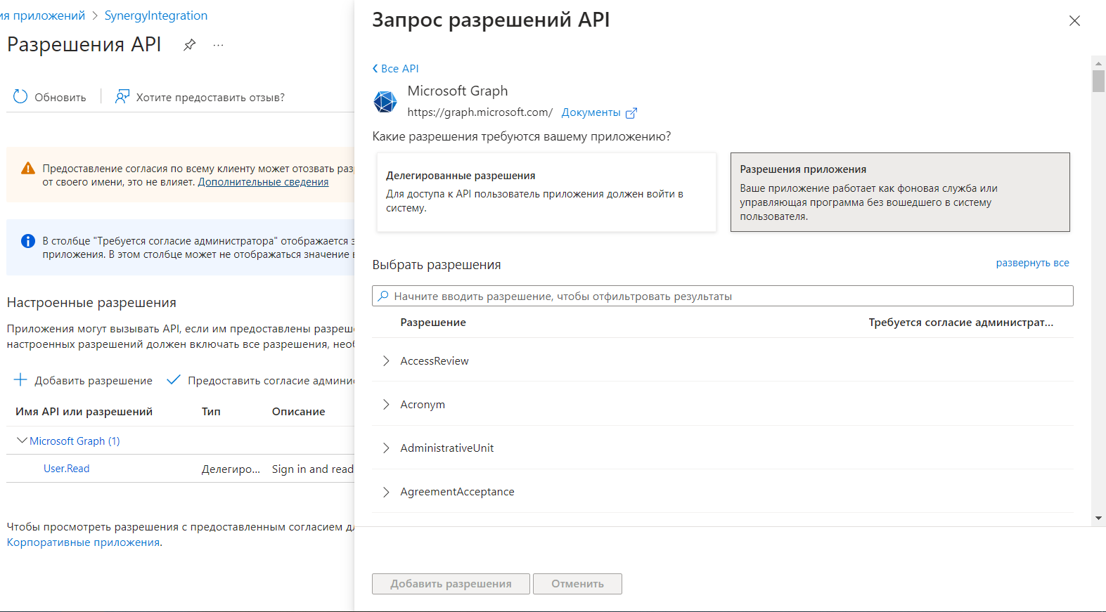Click the plus icon for Добавить разрешение
The height and width of the screenshot is (612, 1106).
click(x=20, y=380)
